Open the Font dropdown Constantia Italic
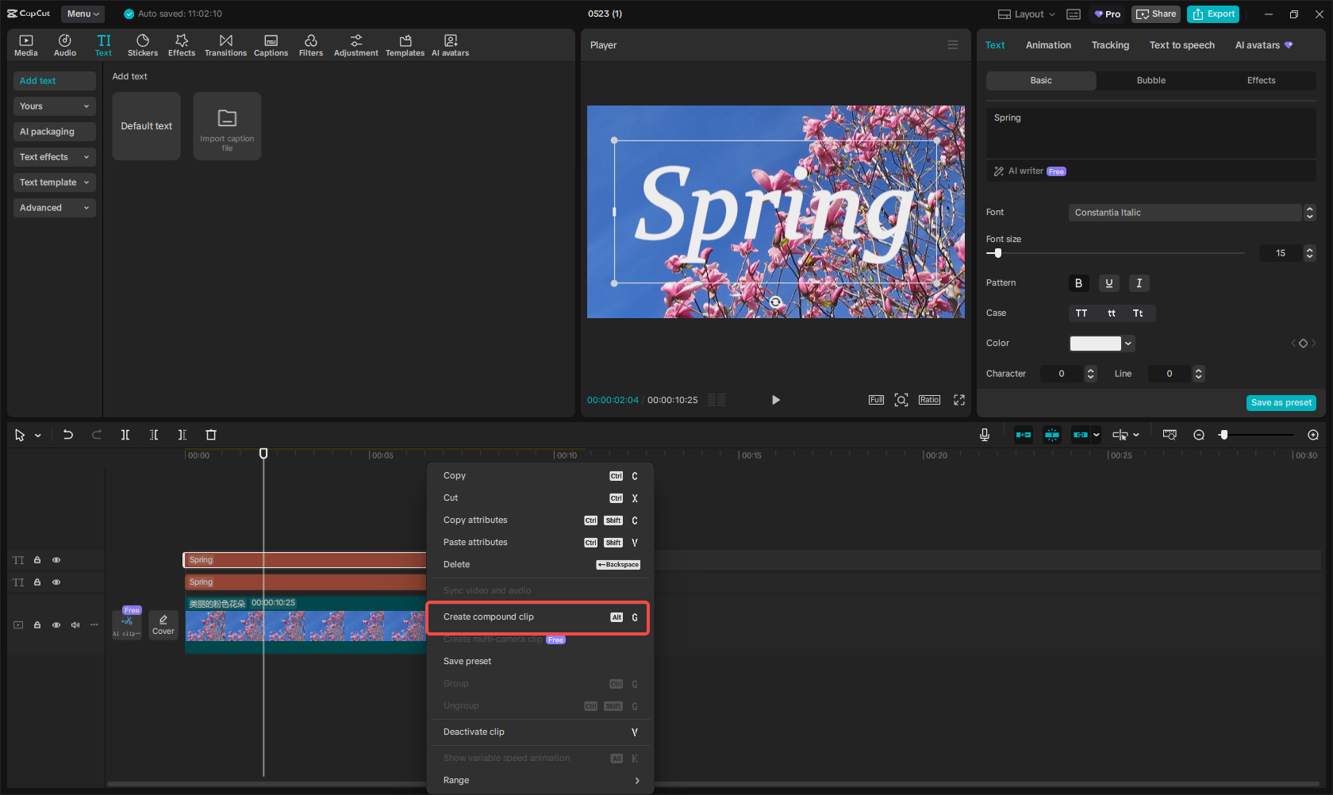Viewport: 1333px width, 795px height. [1185, 213]
